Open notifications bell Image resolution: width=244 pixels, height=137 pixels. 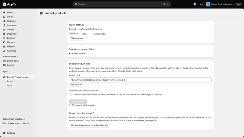[x=201, y=4]
